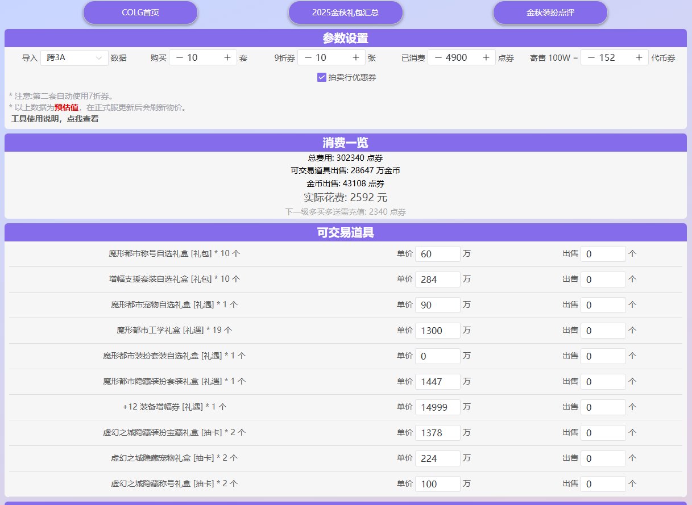Edit sell quantity for 魔形都市工学礼盒

point(603,331)
